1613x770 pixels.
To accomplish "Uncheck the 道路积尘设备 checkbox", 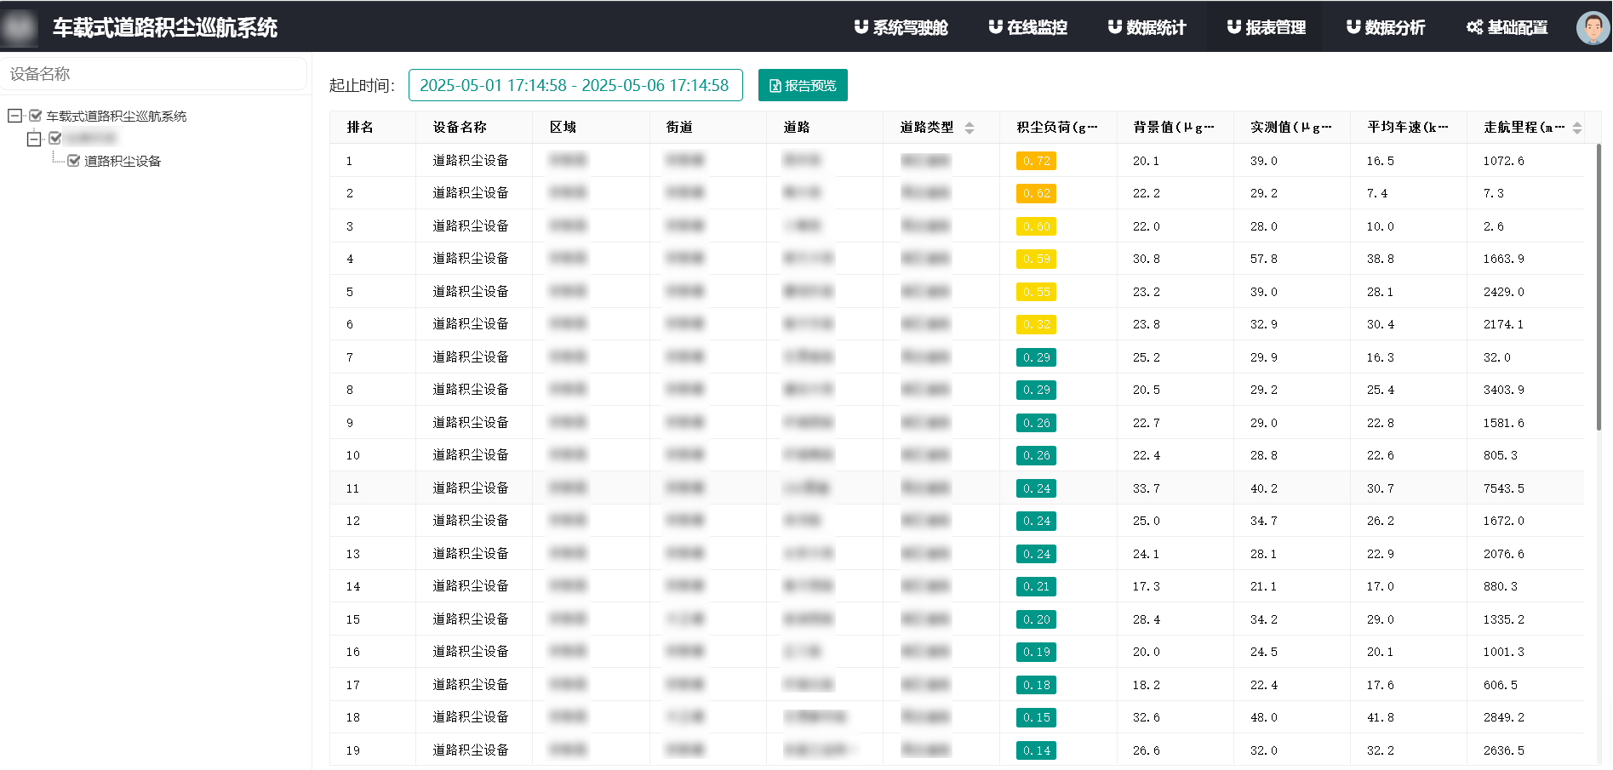I will click(74, 160).
